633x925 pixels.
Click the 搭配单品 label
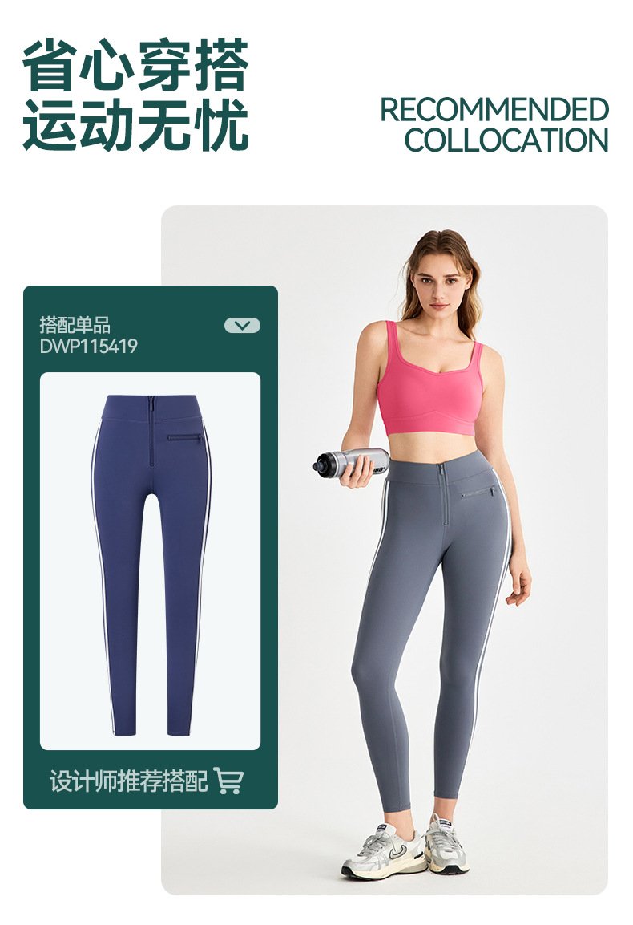tap(75, 325)
